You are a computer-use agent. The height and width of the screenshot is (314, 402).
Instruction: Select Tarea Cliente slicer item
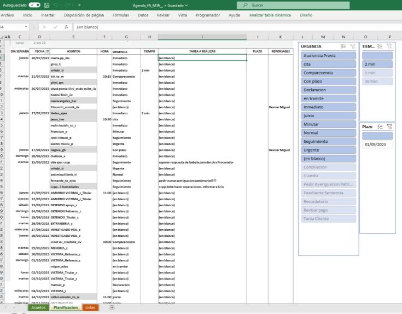click(x=328, y=219)
